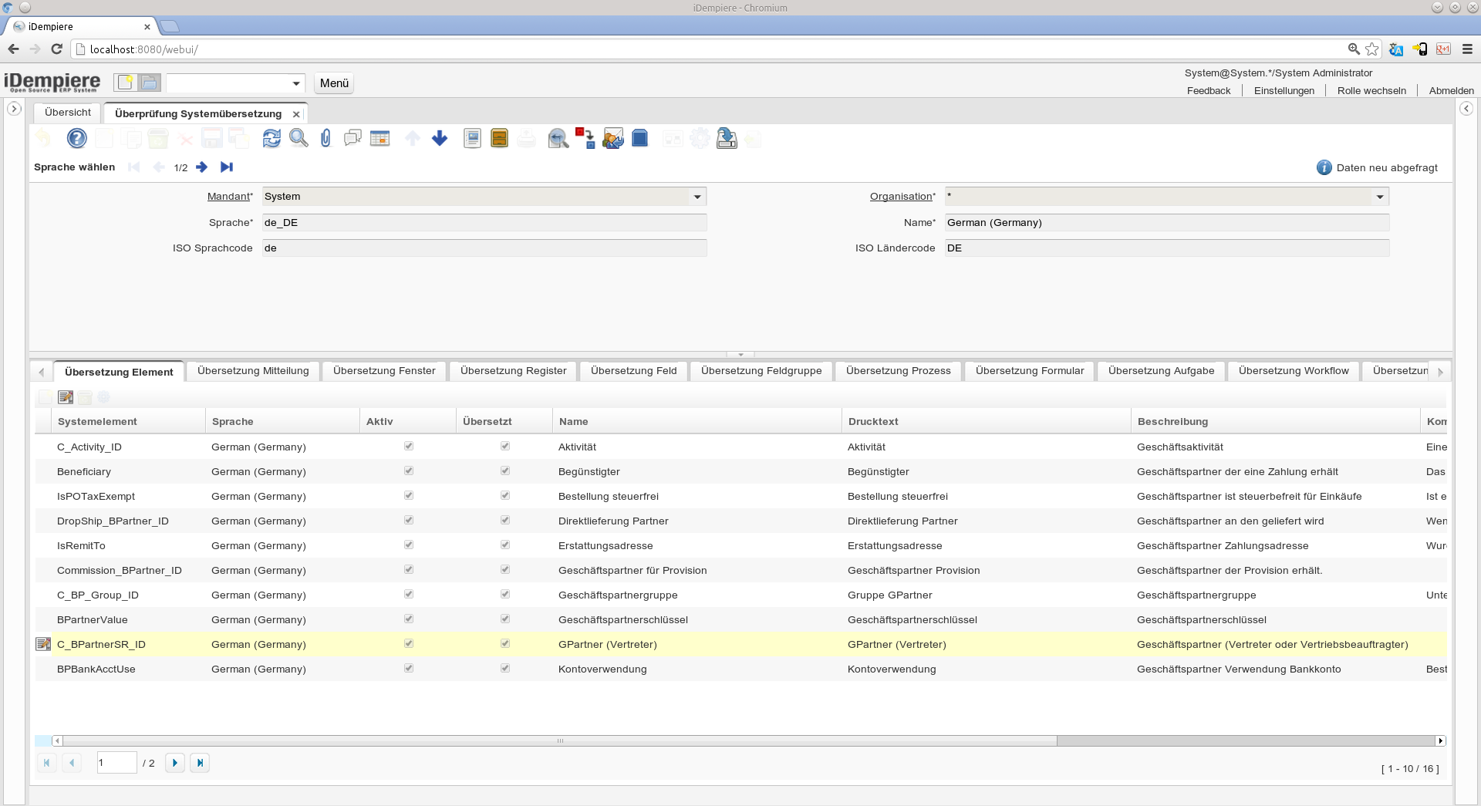Click Abmelden to log out
This screenshot has width=1481, height=806.
(1451, 91)
